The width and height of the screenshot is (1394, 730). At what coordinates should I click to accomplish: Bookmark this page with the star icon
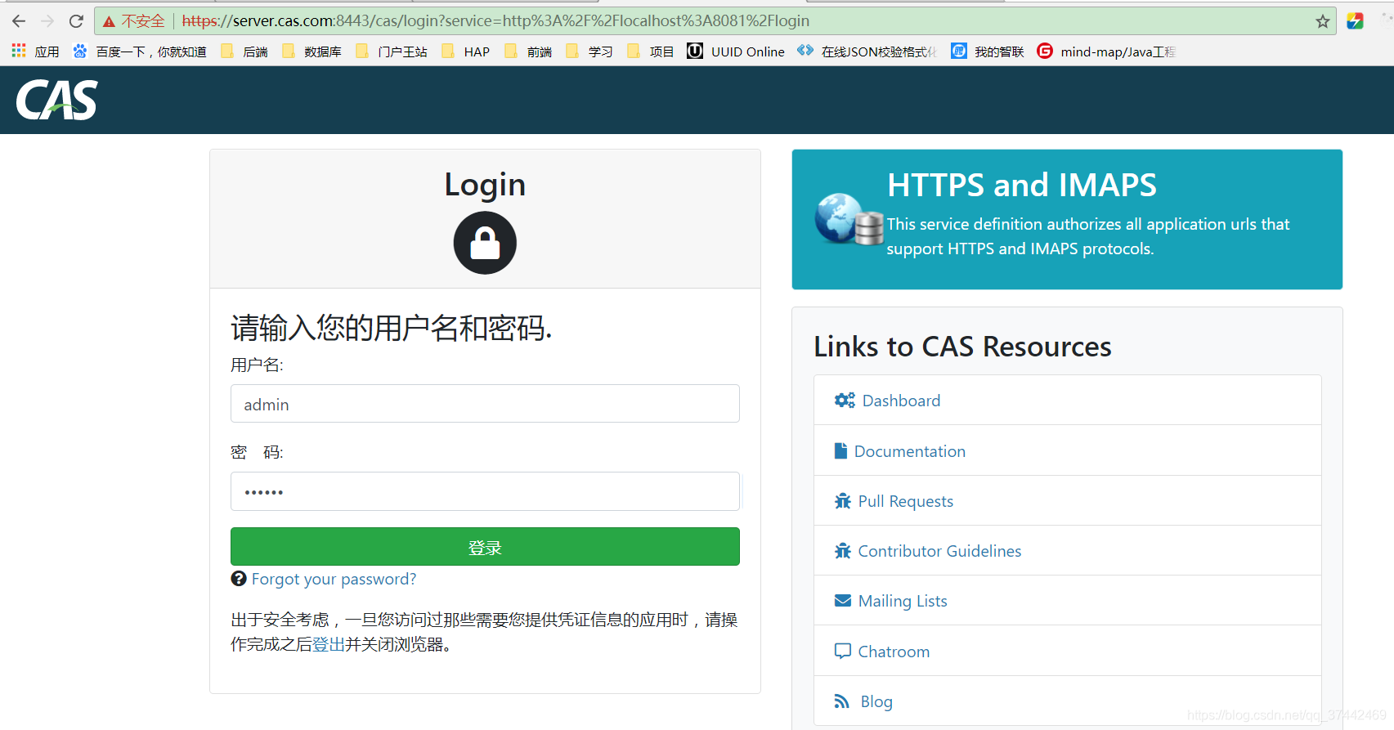[1322, 21]
